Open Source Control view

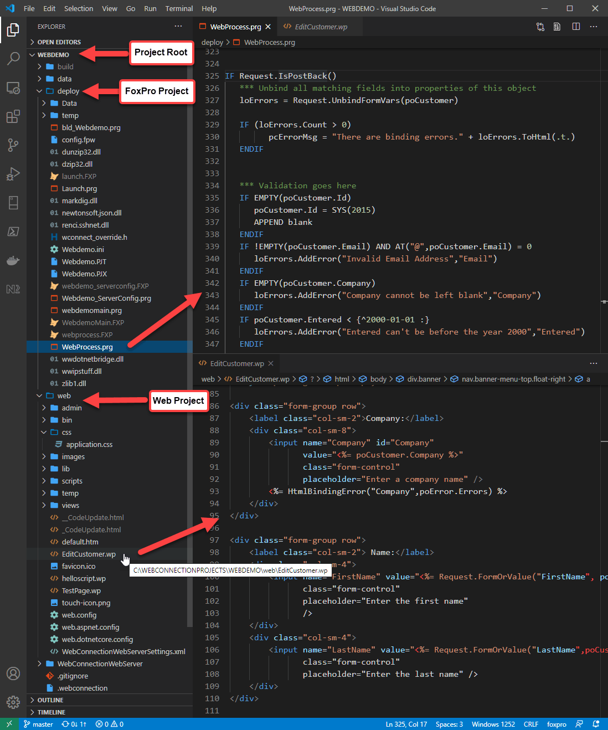point(13,145)
